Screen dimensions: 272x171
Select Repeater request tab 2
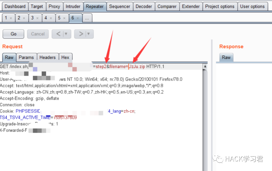pos(19,18)
